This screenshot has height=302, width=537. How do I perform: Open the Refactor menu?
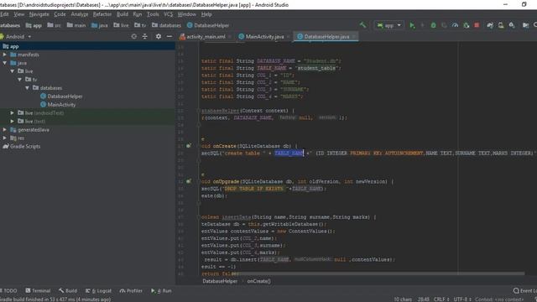pos(102,14)
